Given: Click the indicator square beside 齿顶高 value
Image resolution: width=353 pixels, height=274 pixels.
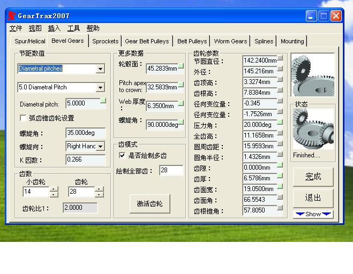Looking at the screenshot, I should 280,79.
